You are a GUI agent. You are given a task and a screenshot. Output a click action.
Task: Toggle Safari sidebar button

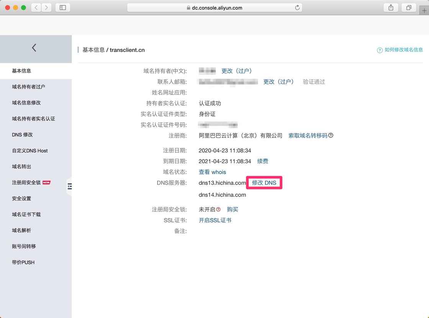(63, 8)
